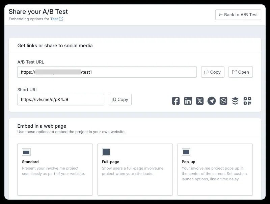This screenshot has width=270, height=204.
Task: Open the A/B Test URL
Action: 241,72
